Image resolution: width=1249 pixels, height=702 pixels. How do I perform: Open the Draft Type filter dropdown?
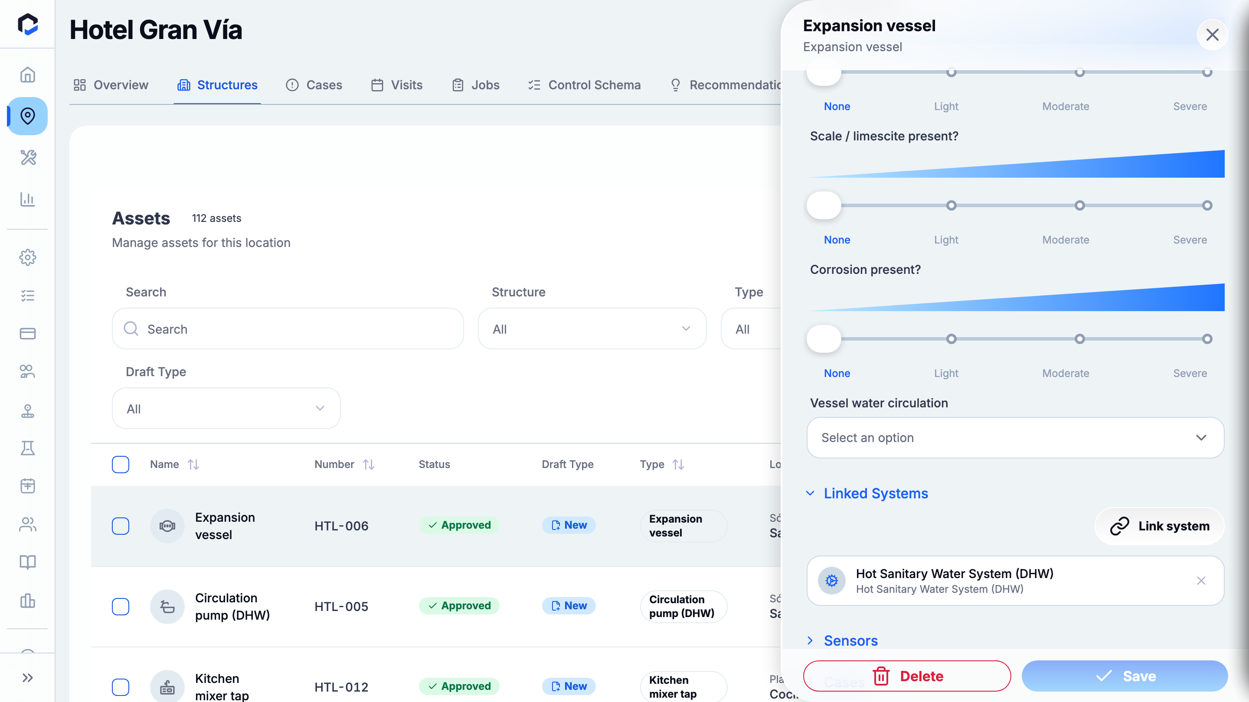click(x=226, y=408)
